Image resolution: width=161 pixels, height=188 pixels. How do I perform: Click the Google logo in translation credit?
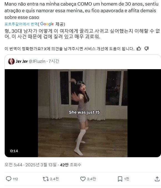pyautogui.click(x=47, y=24)
